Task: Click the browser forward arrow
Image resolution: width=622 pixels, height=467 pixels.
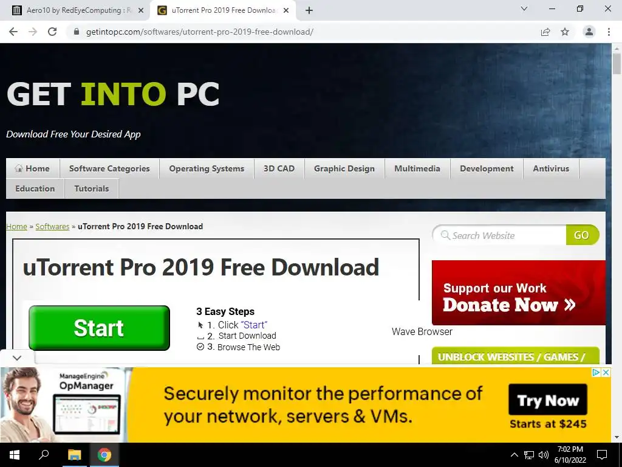Action: [x=33, y=32]
